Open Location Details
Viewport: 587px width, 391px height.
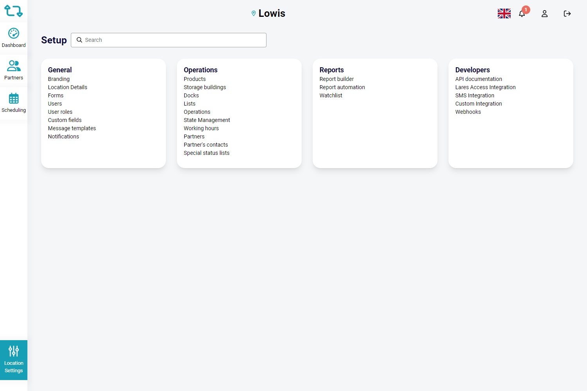coord(68,87)
